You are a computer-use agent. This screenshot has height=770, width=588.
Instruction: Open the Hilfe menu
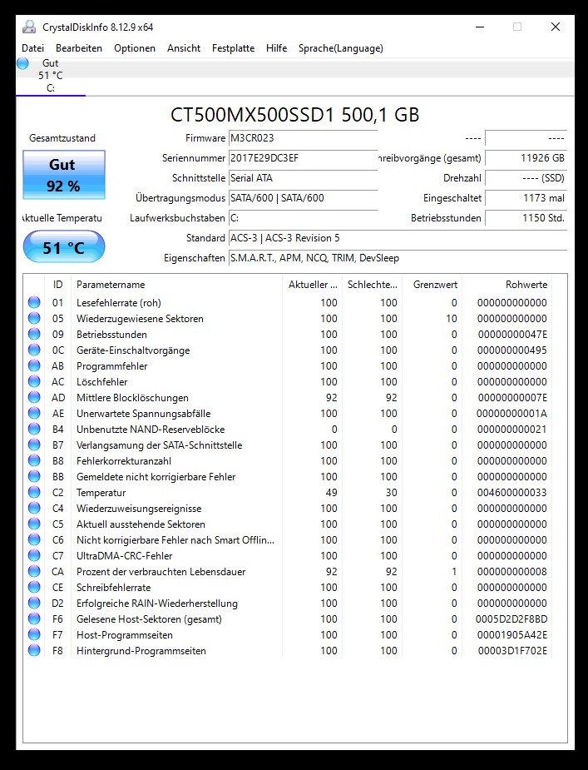276,48
